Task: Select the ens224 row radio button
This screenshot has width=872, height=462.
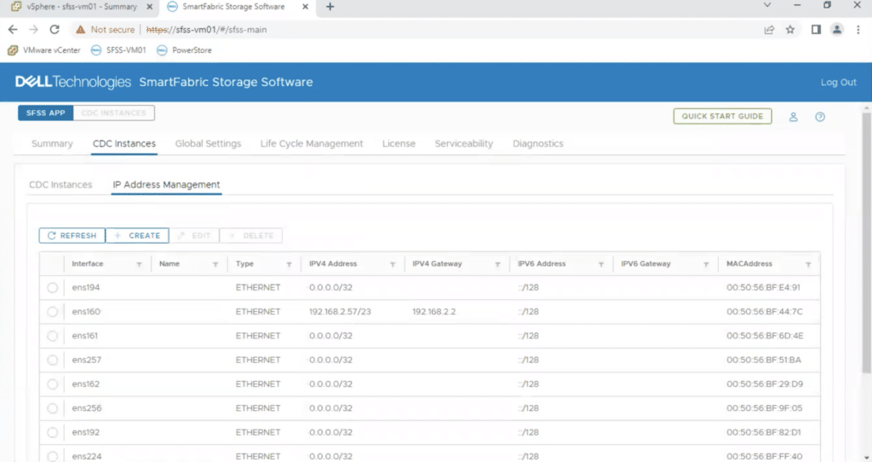Action: pyautogui.click(x=52, y=456)
